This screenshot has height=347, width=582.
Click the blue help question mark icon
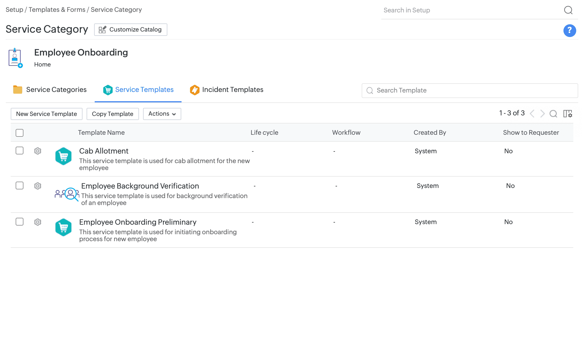[x=569, y=30]
